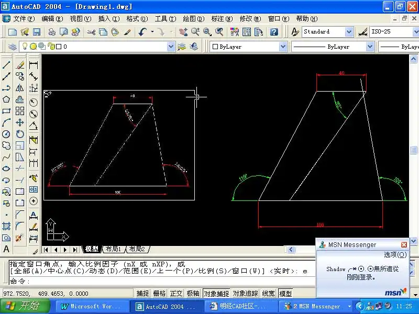Expand the ByLayer linetype dropdown

[370, 47]
